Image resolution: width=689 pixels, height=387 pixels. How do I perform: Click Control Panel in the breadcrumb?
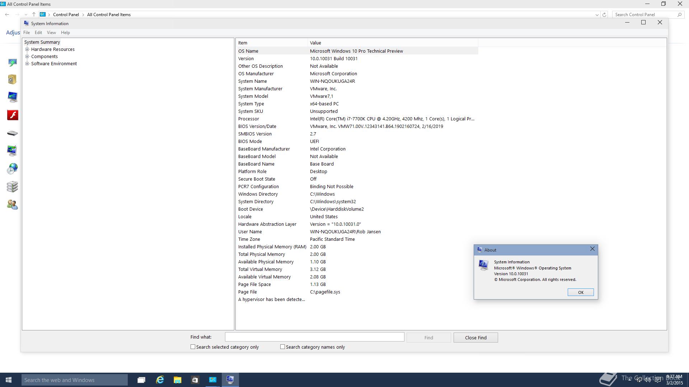click(66, 15)
